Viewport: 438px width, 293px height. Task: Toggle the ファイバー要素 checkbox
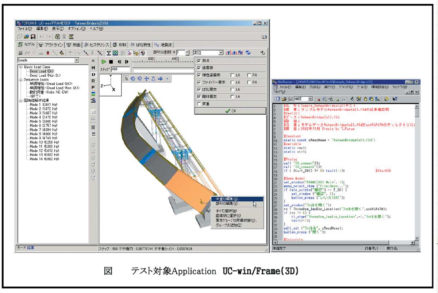(x=199, y=83)
